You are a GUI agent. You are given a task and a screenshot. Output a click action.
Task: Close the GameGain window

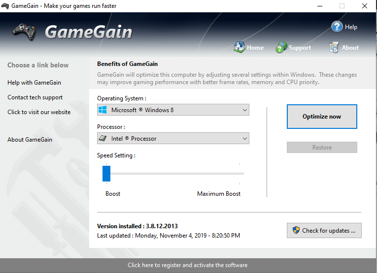click(x=365, y=6)
